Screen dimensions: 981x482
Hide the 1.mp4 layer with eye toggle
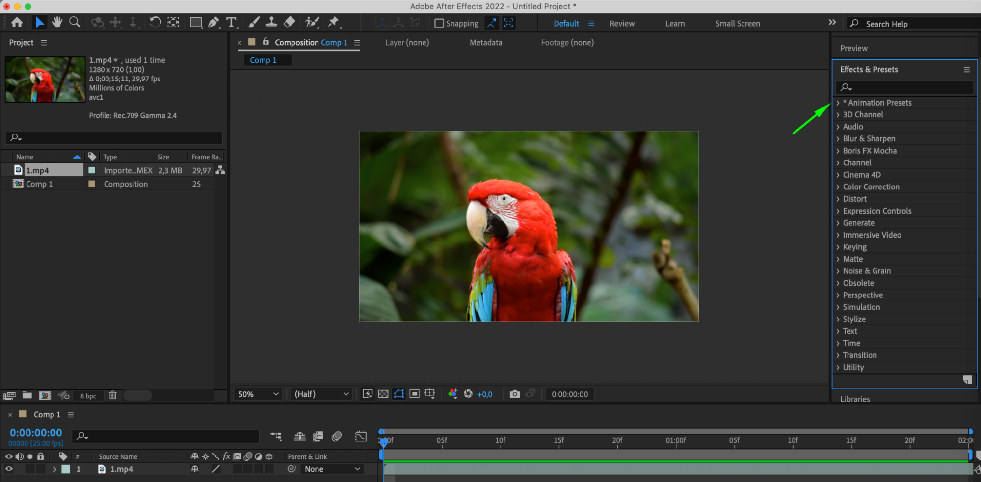point(9,469)
